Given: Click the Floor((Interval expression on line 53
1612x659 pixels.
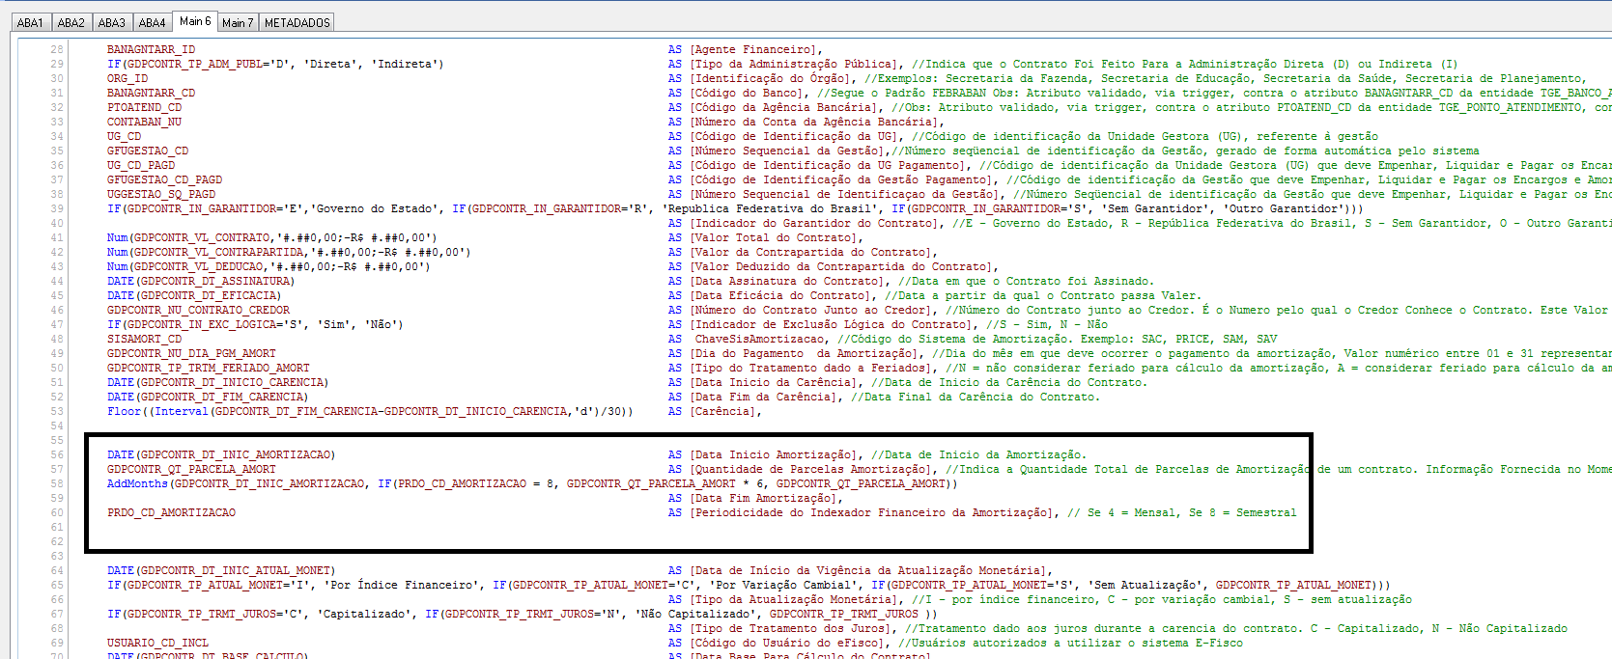Looking at the screenshot, I should [x=370, y=411].
